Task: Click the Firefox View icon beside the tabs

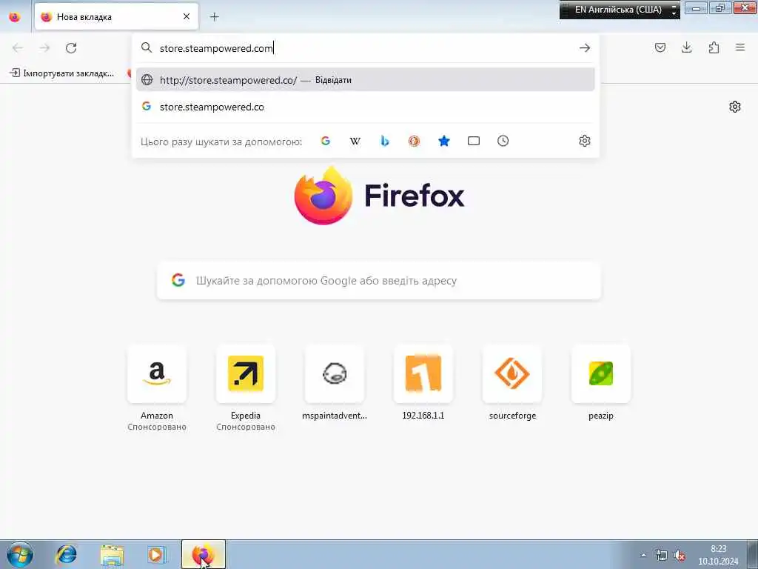Action: [x=15, y=16]
